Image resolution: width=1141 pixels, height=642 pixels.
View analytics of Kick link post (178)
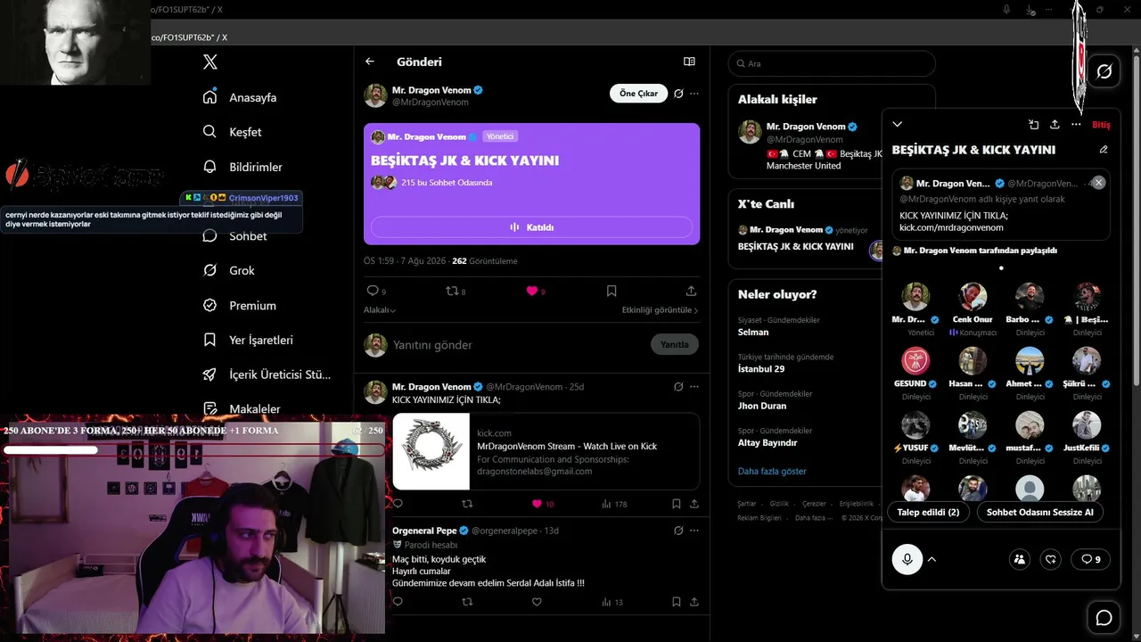point(615,504)
